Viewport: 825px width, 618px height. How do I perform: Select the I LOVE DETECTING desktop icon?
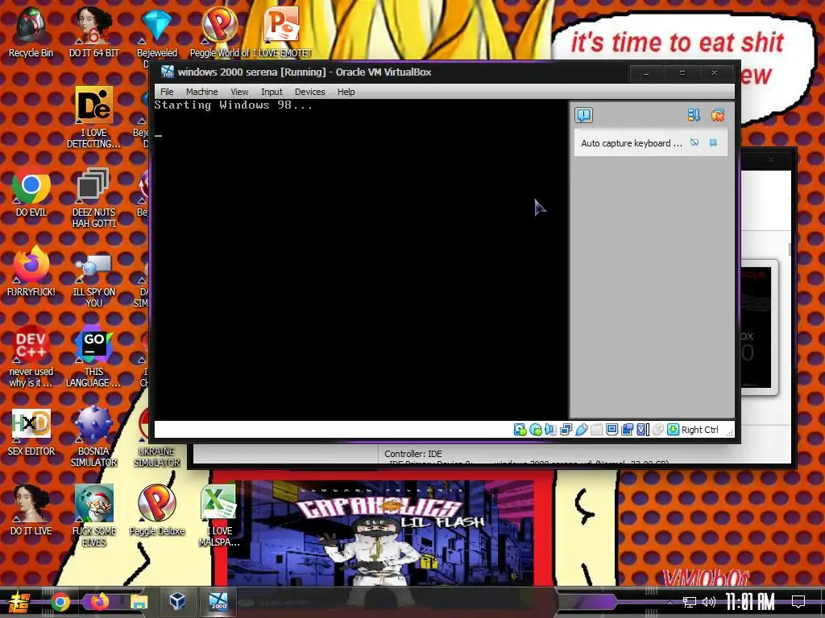(x=94, y=117)
